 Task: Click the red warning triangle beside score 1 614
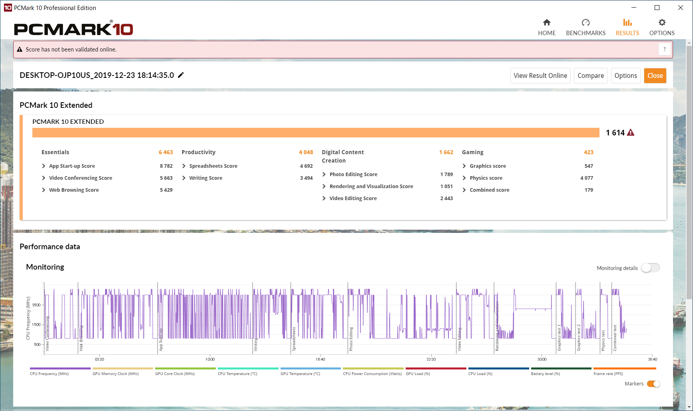(631, 133)
